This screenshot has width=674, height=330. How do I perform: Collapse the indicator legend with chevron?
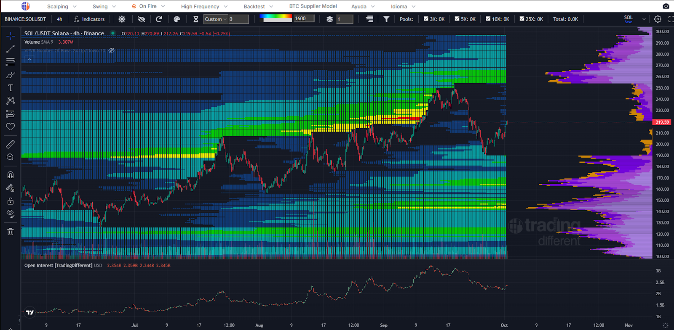coord(29,60)
